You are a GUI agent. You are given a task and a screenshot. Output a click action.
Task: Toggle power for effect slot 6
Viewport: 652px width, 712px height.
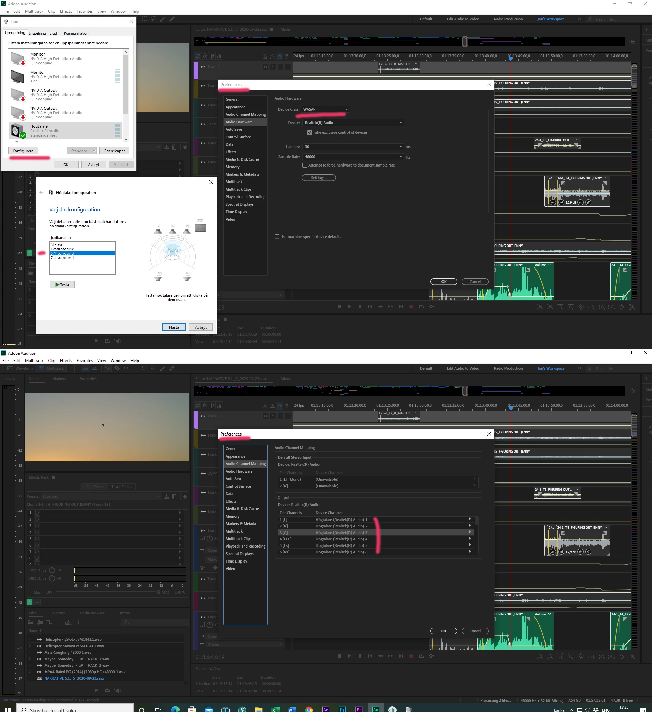(x=37, y=544)
